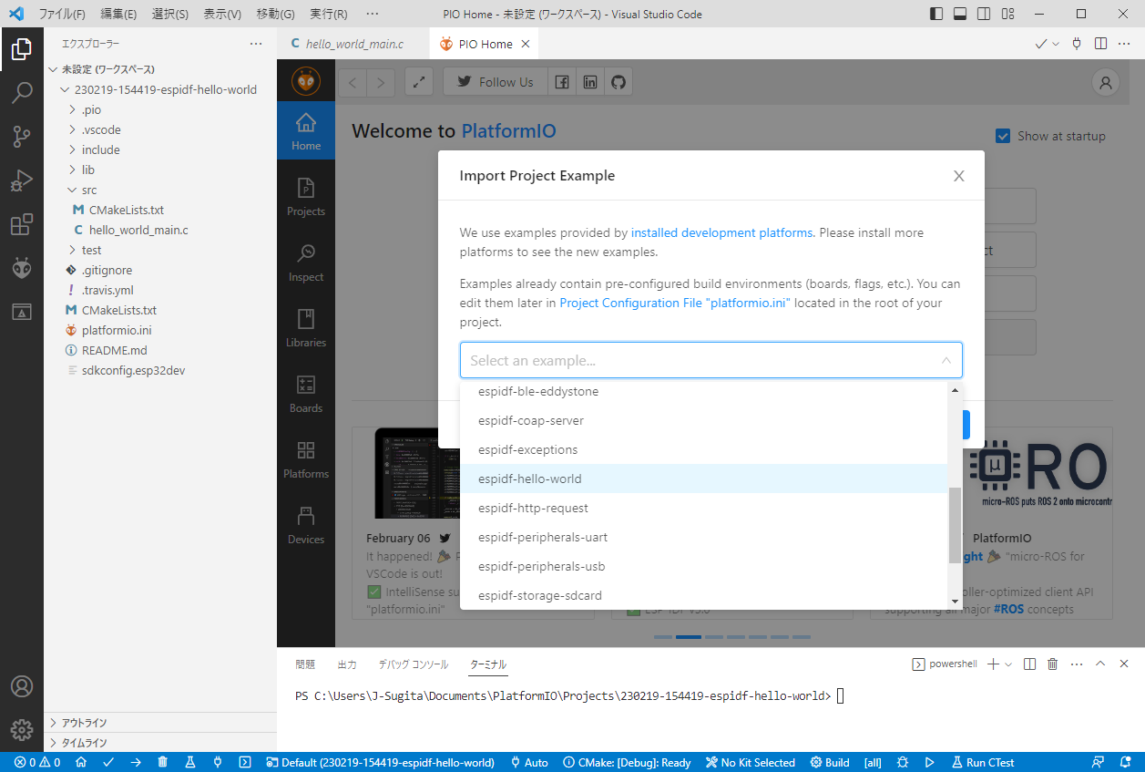Open the Explorer view in activity bar
Screen dimensions: 1145x772
(x=22, y=49)
